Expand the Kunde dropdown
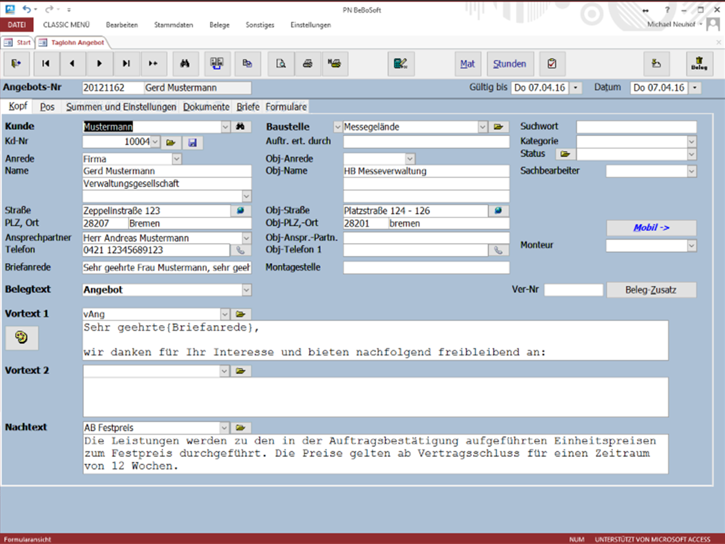The width and height of the screenshot is (725, 544). 225,127
